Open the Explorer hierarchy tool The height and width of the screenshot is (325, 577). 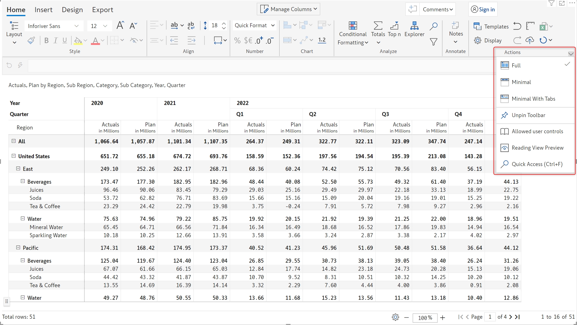414,26
